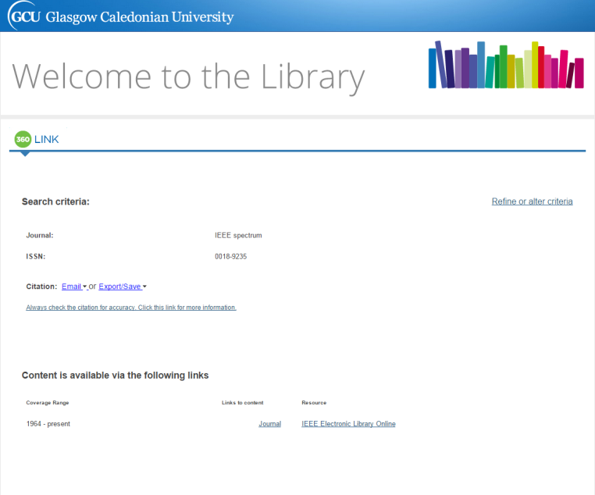Click the 'Journal:' field label
This screenshot has height=495, width=595.
click(40, 235)
